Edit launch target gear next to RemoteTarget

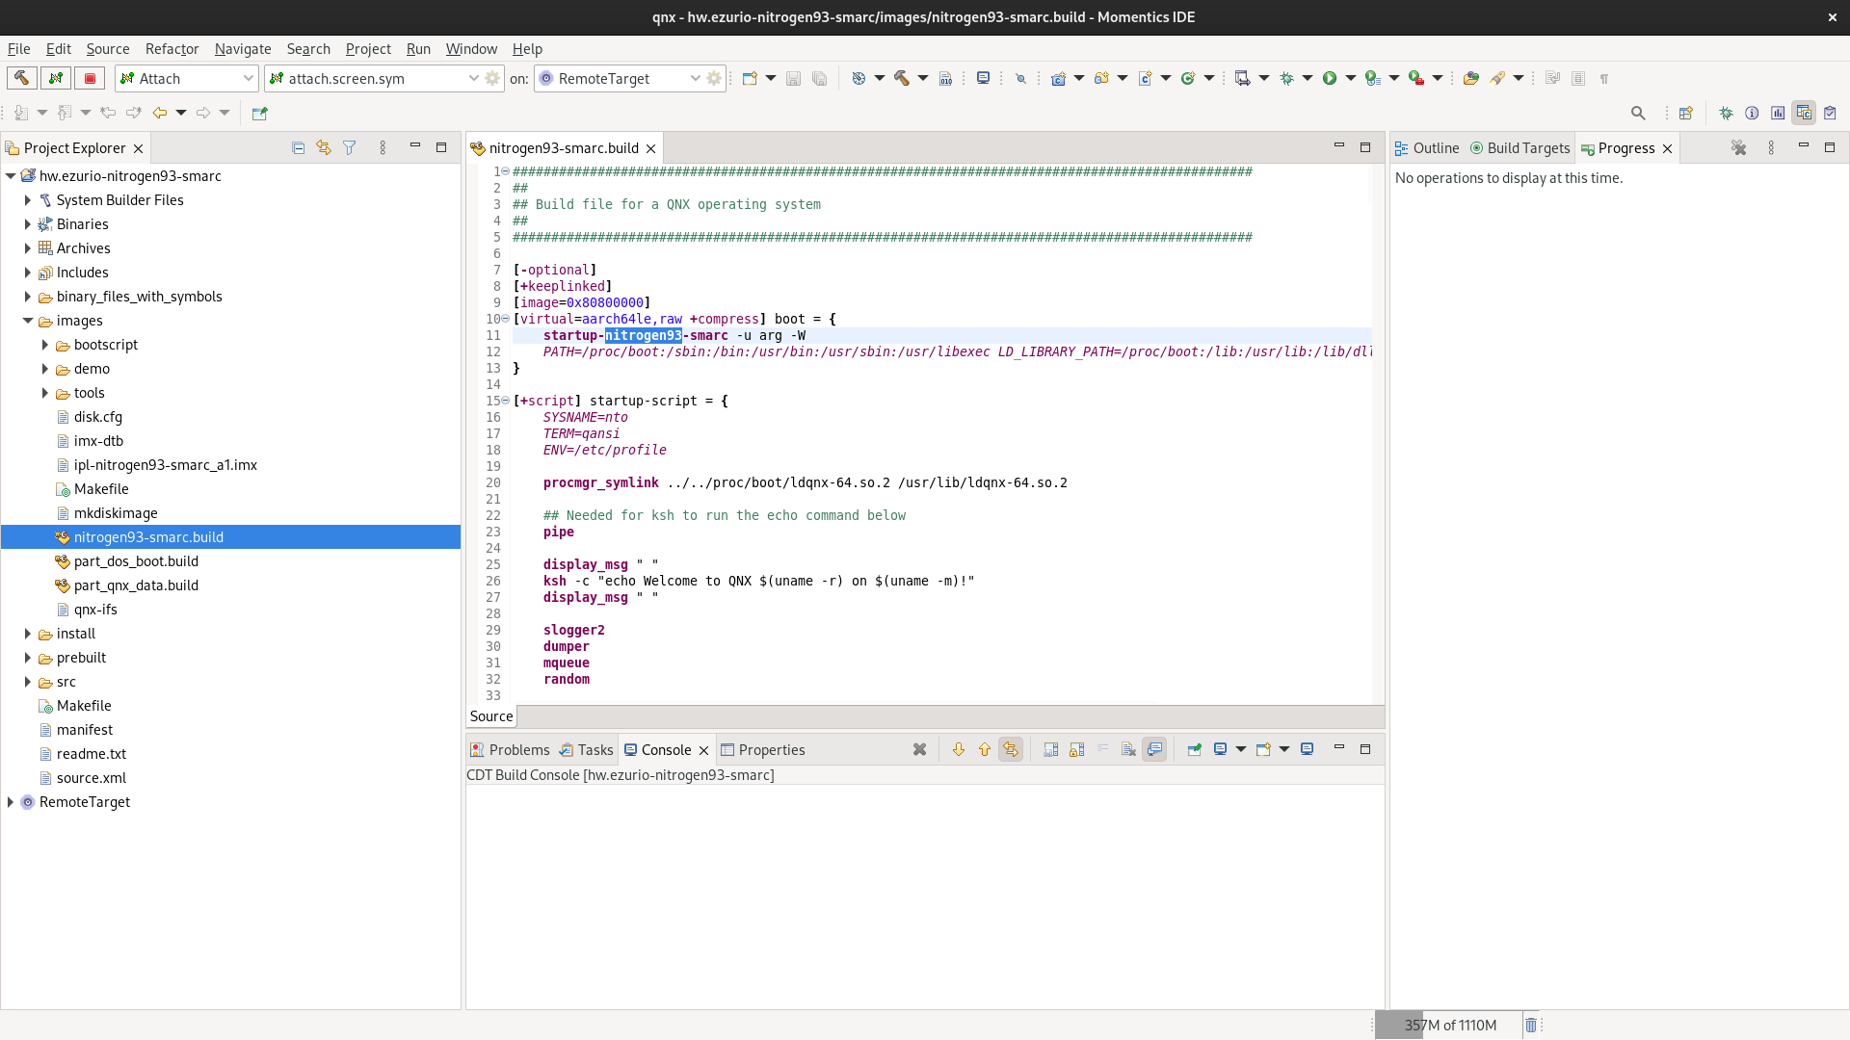tap(714, 78)
